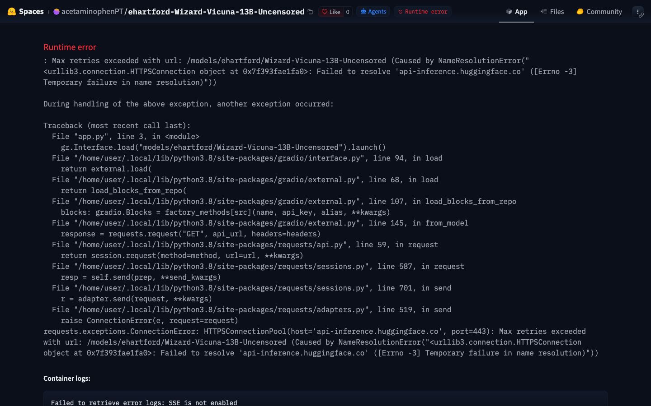Click the 'response = requests.request' line
651x406 pixels.
tap(191, 234)
